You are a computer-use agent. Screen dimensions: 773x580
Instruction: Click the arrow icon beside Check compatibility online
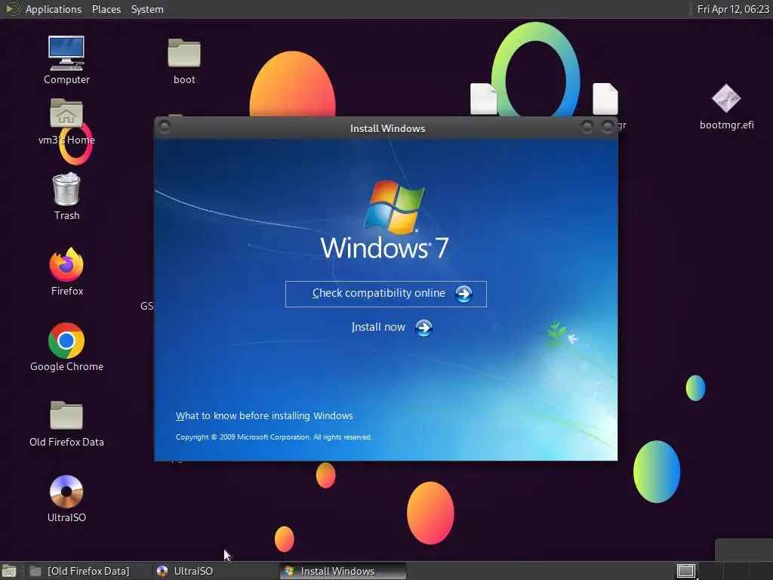[463, 294]
